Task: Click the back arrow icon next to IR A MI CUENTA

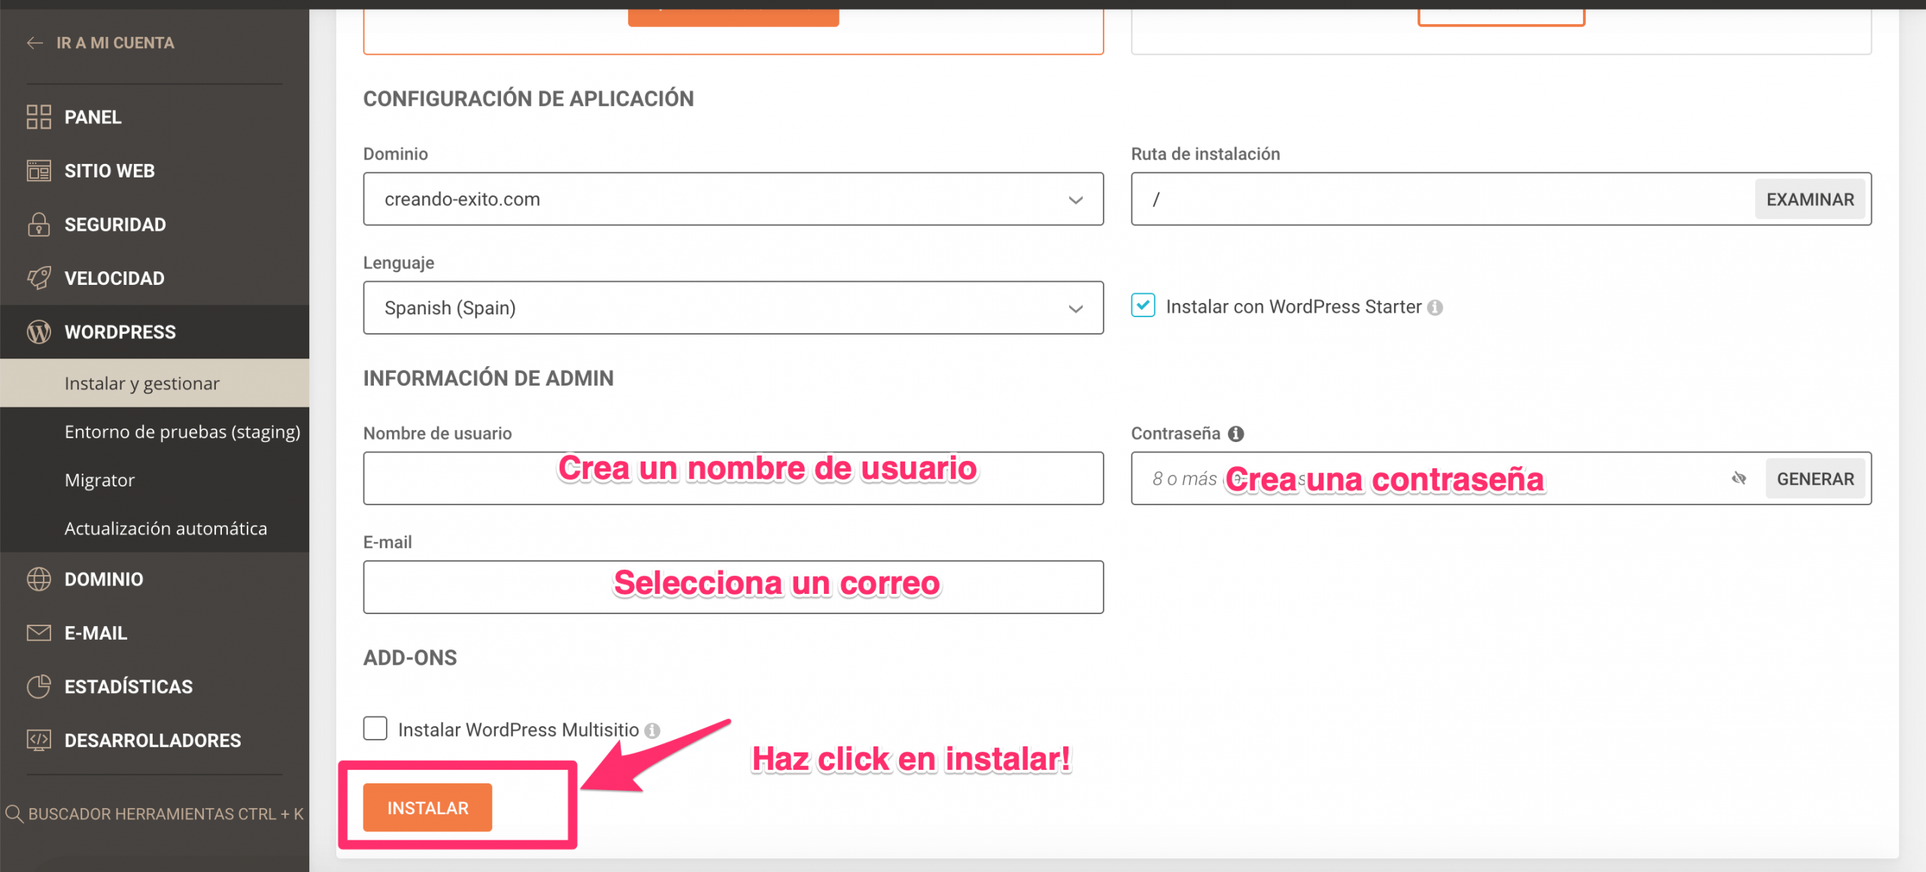Action: tap(35, 43)
